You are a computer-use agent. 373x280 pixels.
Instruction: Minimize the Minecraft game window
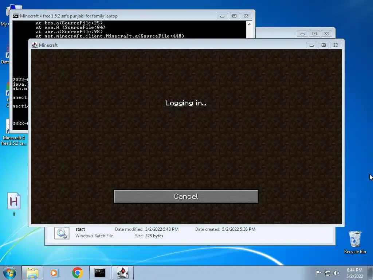(x=311, y=45)
